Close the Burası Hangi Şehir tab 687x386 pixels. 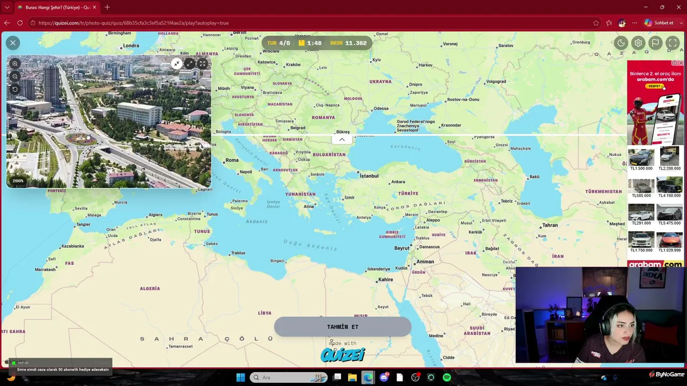tap(94, 8)
